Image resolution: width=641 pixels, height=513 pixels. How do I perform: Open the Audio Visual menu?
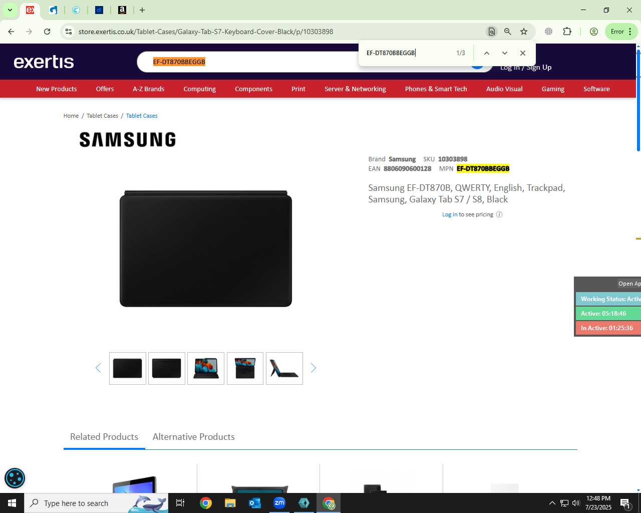coord(504,89)
